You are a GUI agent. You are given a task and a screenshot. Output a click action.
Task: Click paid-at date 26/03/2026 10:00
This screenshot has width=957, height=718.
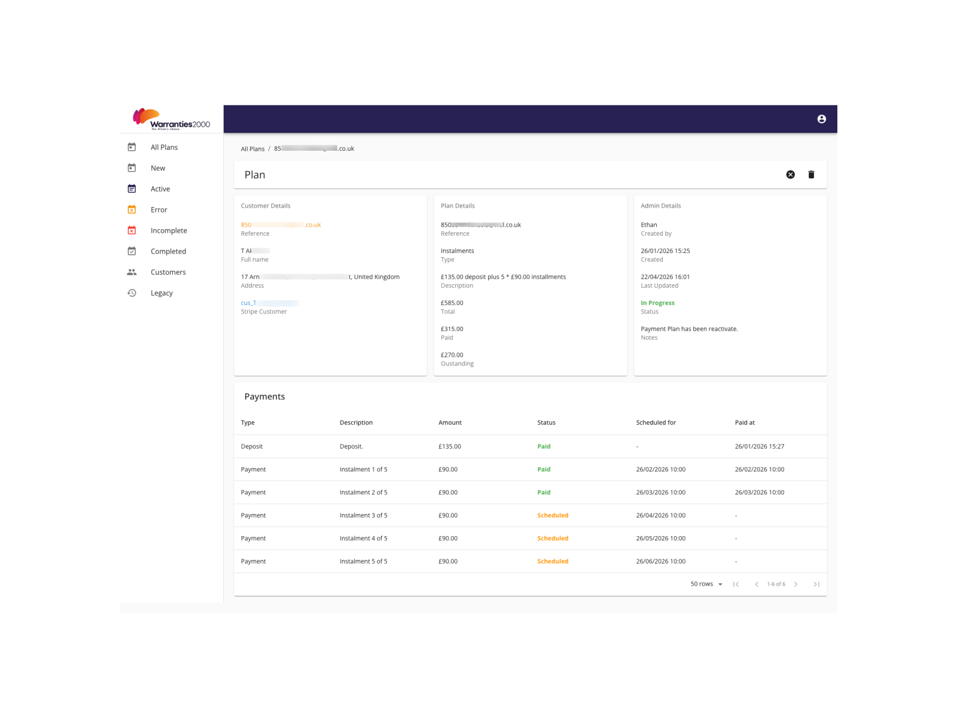(x=759, y=492)
